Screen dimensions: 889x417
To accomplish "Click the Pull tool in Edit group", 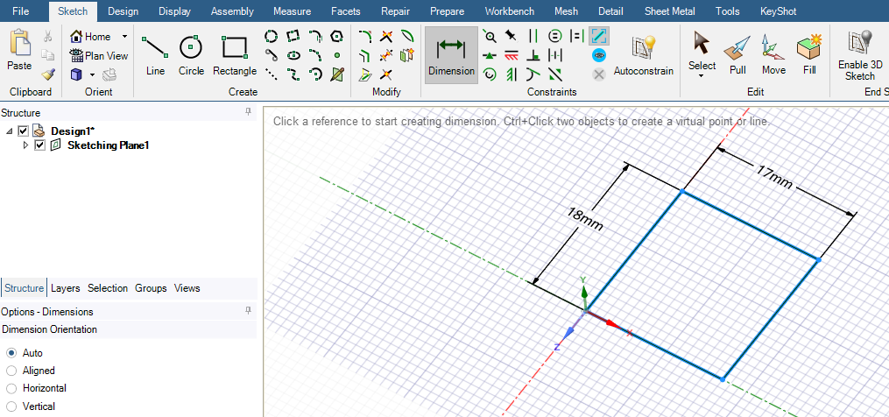I will click(737, 54).
